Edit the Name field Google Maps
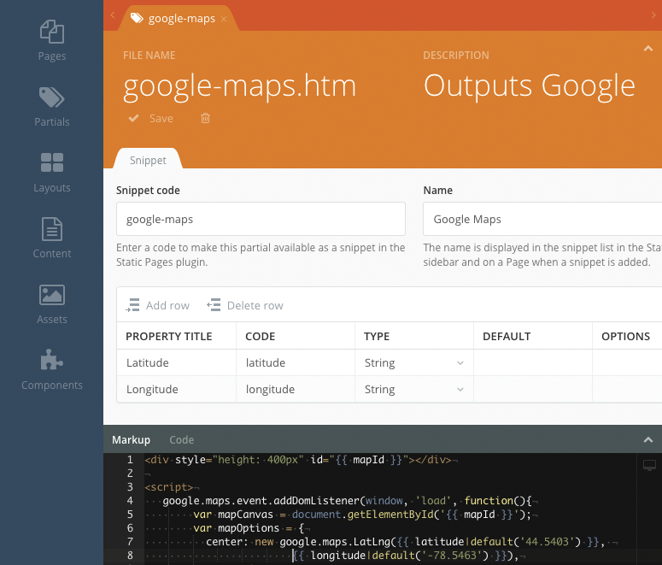Viewport: 662px width, 565px height. 542,219
